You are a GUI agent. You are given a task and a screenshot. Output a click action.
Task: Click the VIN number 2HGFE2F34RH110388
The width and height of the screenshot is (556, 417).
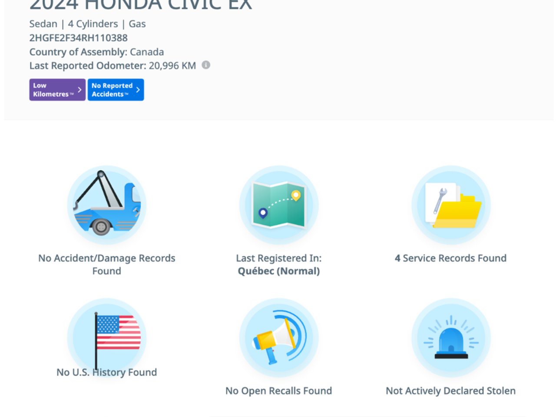(79, 38)
